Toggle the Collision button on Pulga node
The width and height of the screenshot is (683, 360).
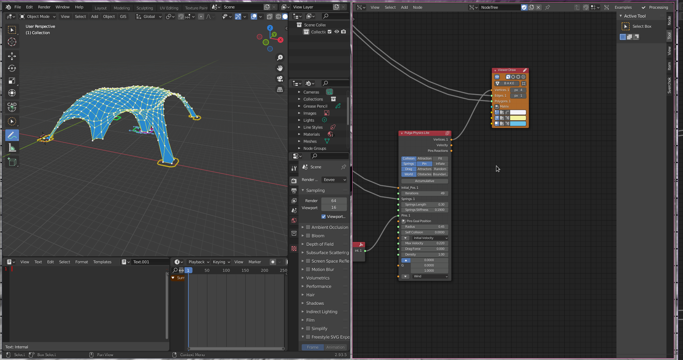[x=409, y=159]
